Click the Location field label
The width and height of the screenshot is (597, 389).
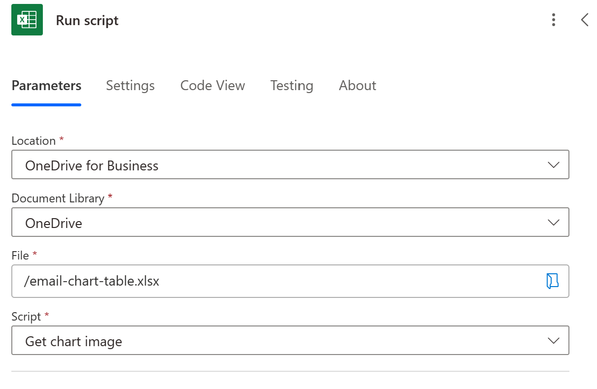point(33,141)
